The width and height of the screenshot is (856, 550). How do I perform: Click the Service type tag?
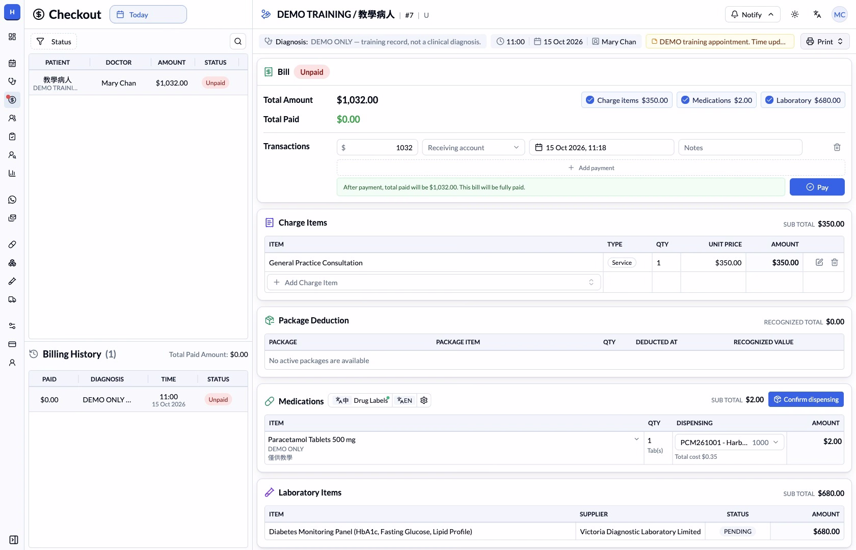(x=622, y=262)
